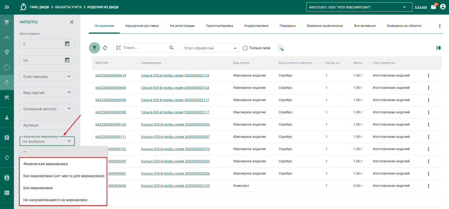Open the INP link 6432500000699598
This screenshot has height=209, width=449.
[x=111, y=100]
